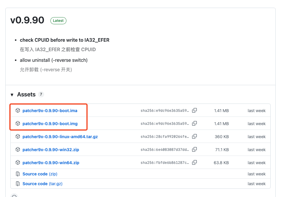Viewport: 281px width, 197px height.
Task: Download patcher9x-0.9.90-boot.img file
Action: coord(50,124)
